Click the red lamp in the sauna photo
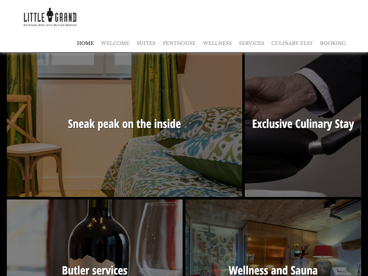The image size is (368, 276). tap(322, 252)
